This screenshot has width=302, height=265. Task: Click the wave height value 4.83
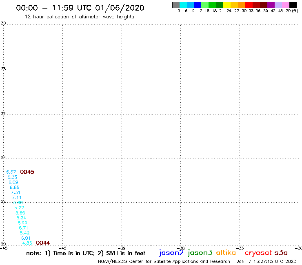27,243
